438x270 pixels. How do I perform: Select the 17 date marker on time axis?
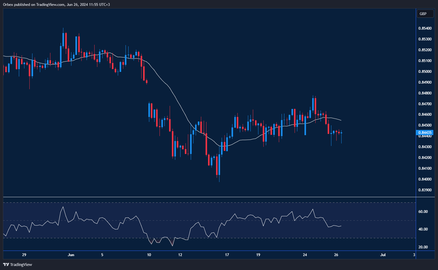point(227,255)
